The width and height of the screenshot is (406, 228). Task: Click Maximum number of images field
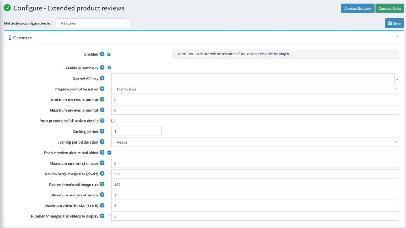(255, 163)
